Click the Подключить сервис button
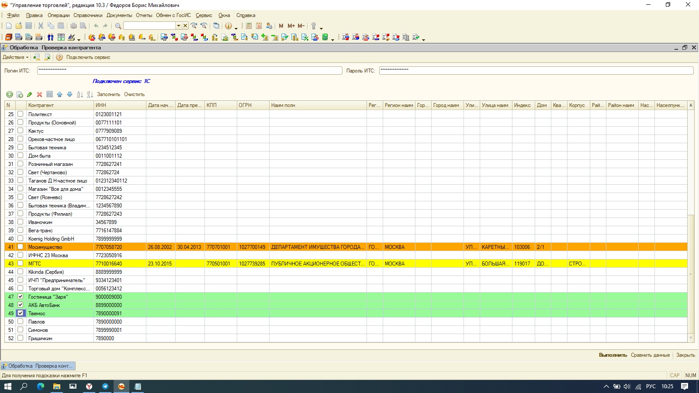Image resolution: width=699 pixels, height=393 pixels. [88, 57]
